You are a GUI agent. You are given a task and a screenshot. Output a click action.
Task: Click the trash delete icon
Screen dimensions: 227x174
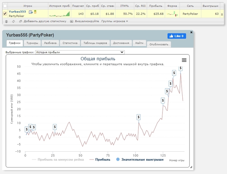click(x=6, y=21)
